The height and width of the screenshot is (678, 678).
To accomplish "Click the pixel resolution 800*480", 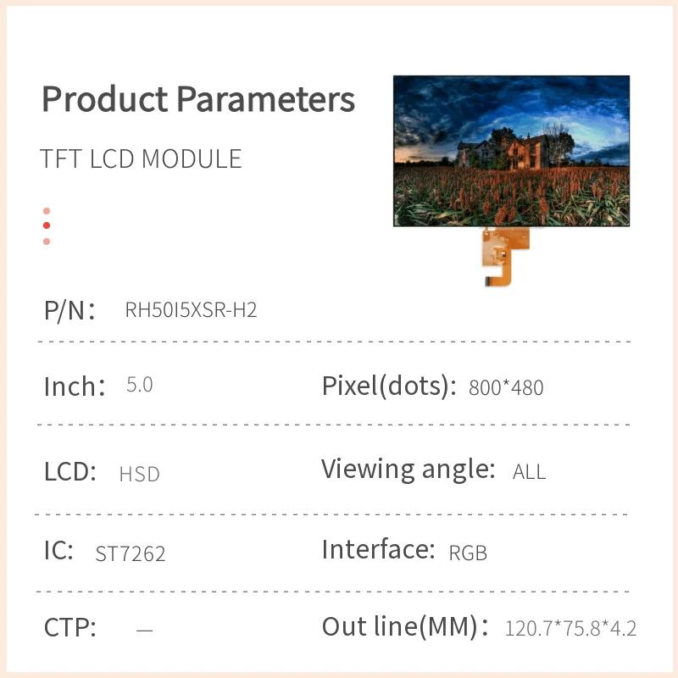I will click(x=506, y=388).
